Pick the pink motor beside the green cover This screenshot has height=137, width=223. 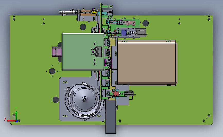[x=57, y=52]
